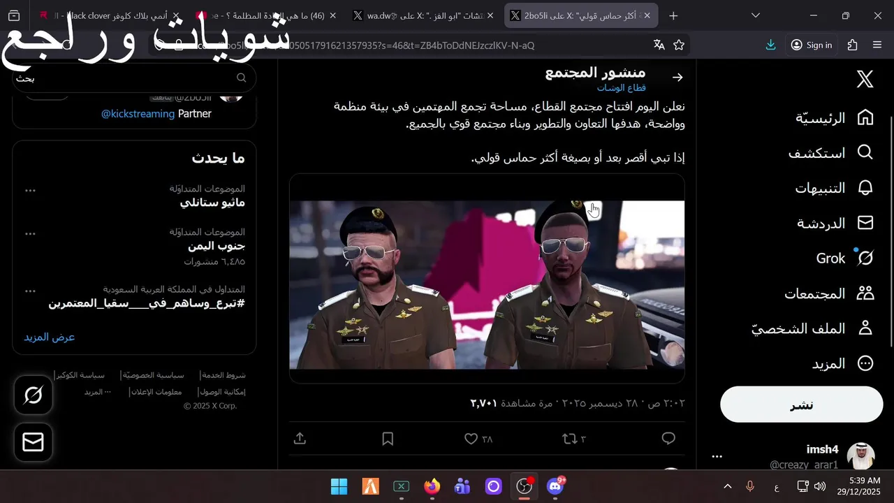Open floating messages envelope button

point(34,442)
